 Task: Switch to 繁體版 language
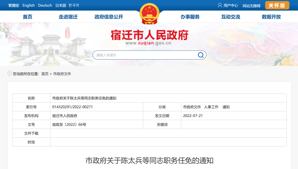click(14, 5)
